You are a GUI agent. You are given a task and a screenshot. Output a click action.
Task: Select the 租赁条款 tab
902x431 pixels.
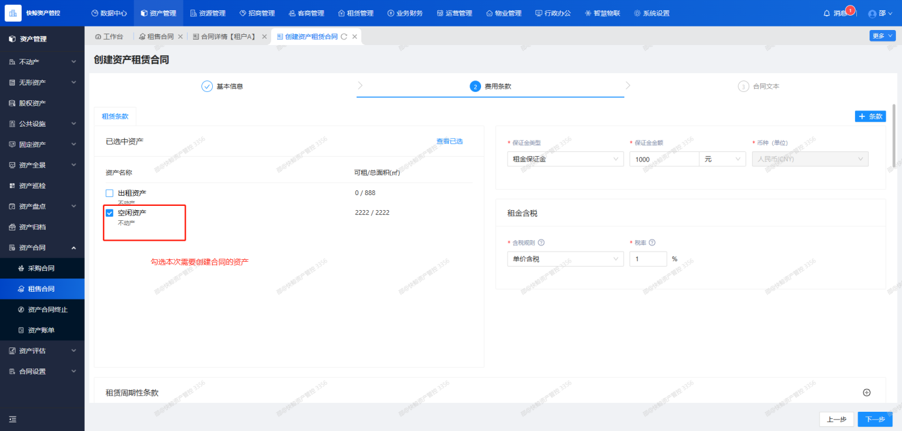click(115, 116)
